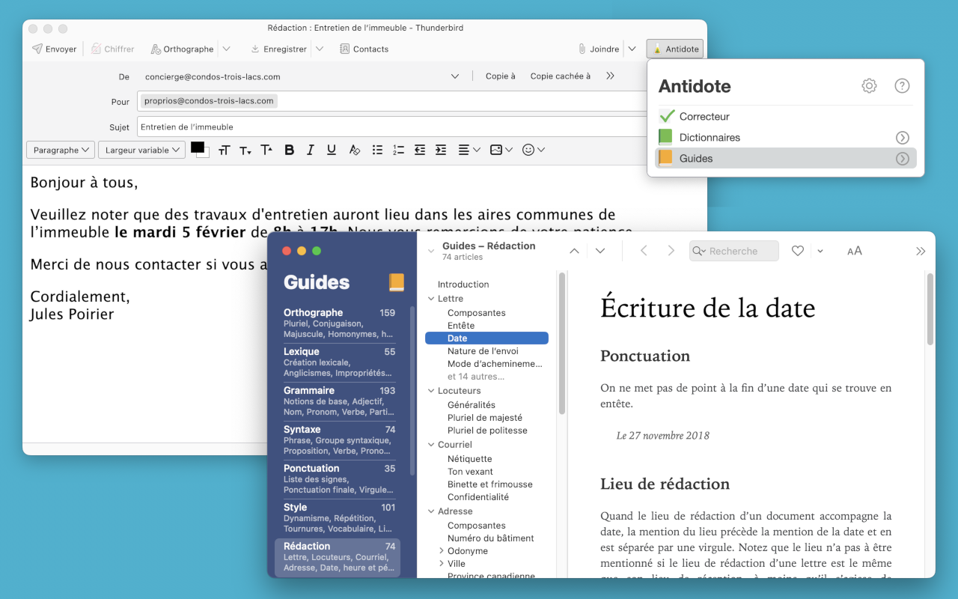Click the Joindre attachment button
Image resolution: width=958 pixels, height=599 pixels.
click(x=598, y=49)
